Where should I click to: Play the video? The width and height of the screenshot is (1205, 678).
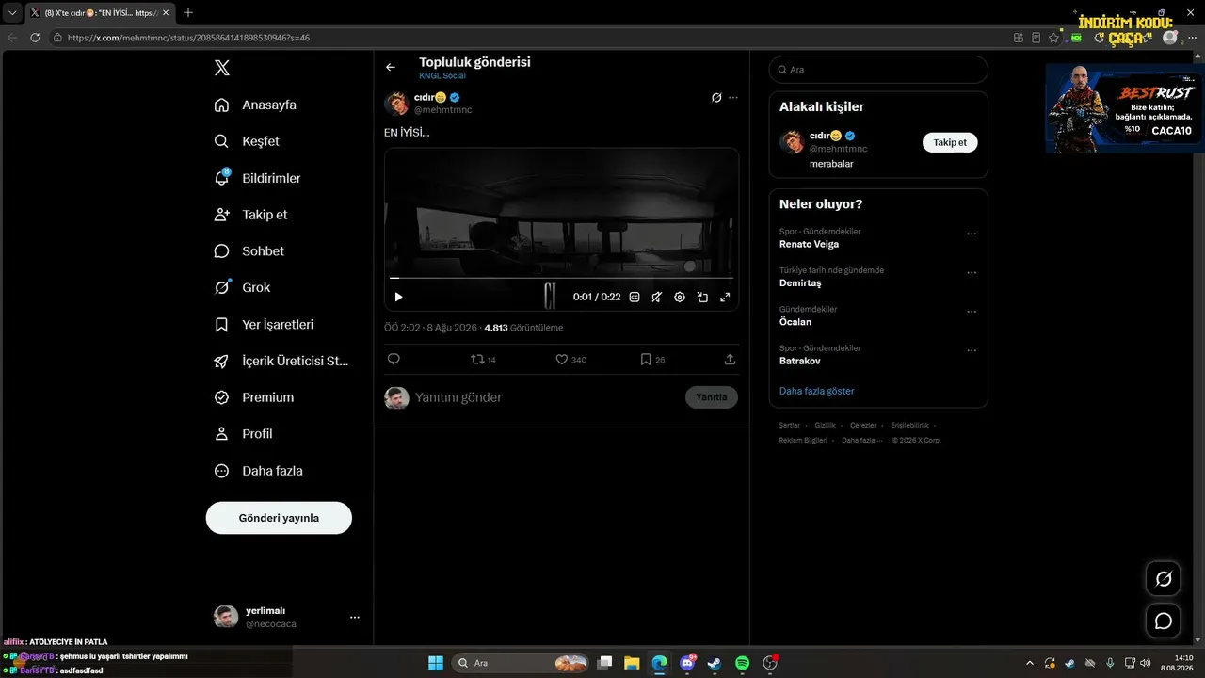pos(398,297)
